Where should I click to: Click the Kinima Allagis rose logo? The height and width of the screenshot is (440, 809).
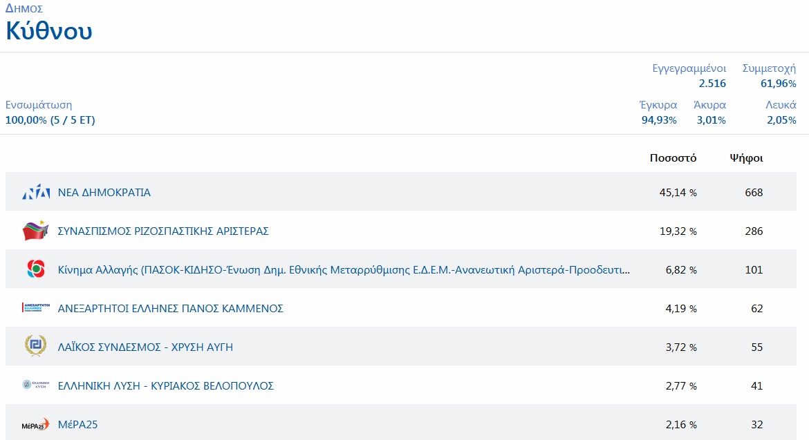pos(36,270)
